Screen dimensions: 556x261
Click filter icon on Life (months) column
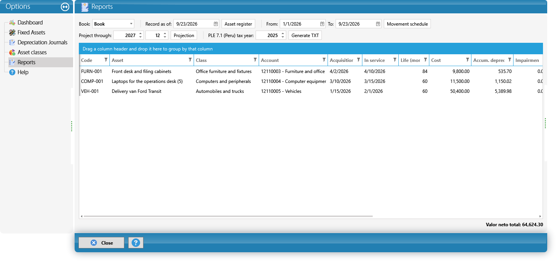[x=426, y=60]
